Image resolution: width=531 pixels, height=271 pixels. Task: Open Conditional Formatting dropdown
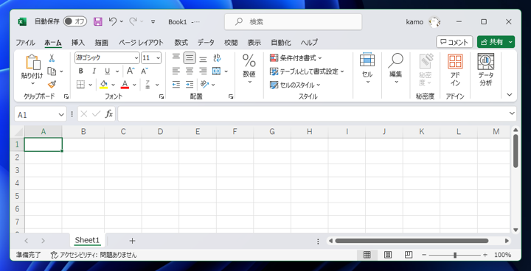pyautogui.click(x=296, y=58)
